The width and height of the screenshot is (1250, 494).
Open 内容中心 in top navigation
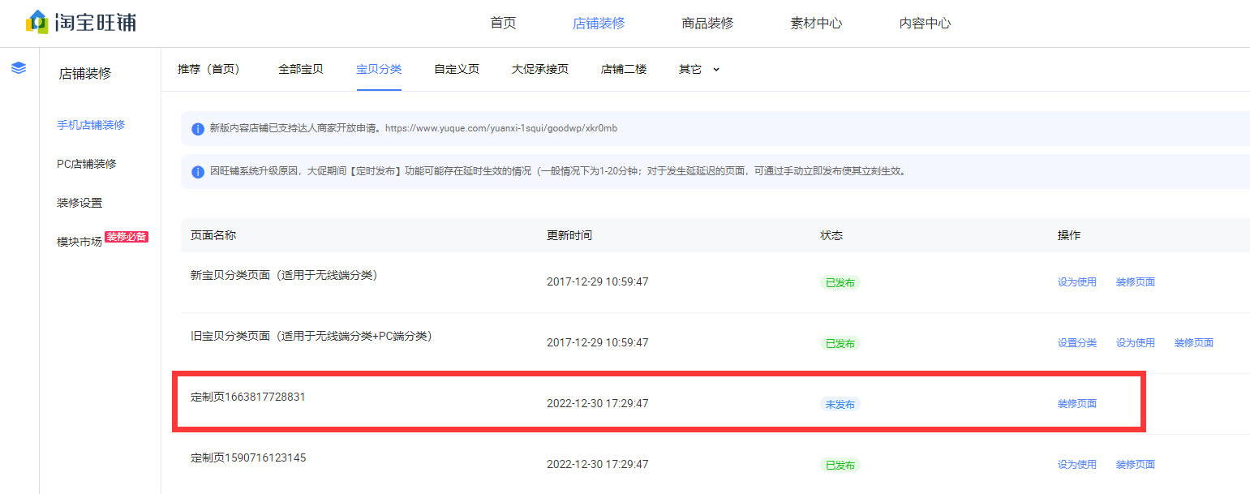[x=925, y=23]
